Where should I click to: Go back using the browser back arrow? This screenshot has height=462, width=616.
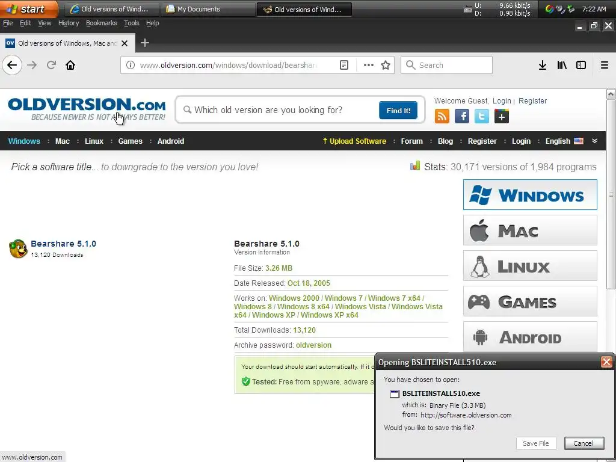tap(12, 65)
